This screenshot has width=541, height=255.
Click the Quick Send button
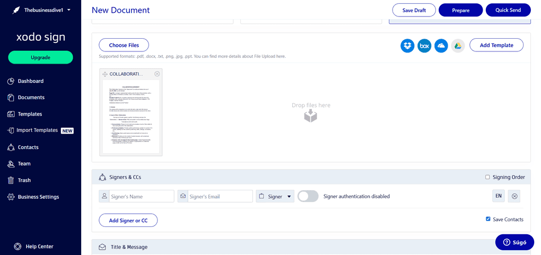click(x=508, y=10)
